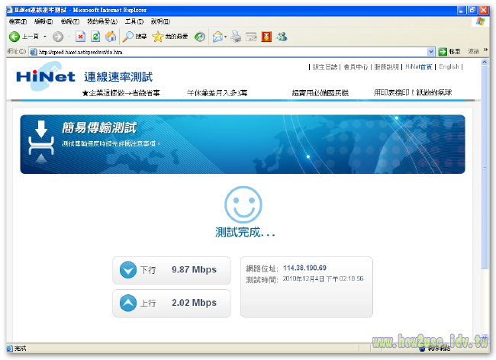Open the Help menu (last menu item)
The image size is (496, 360).
coord(160,21)
